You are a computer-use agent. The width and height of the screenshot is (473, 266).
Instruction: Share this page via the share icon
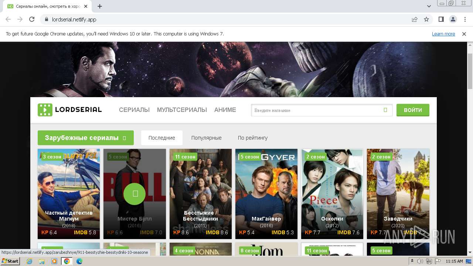(415, 20)
